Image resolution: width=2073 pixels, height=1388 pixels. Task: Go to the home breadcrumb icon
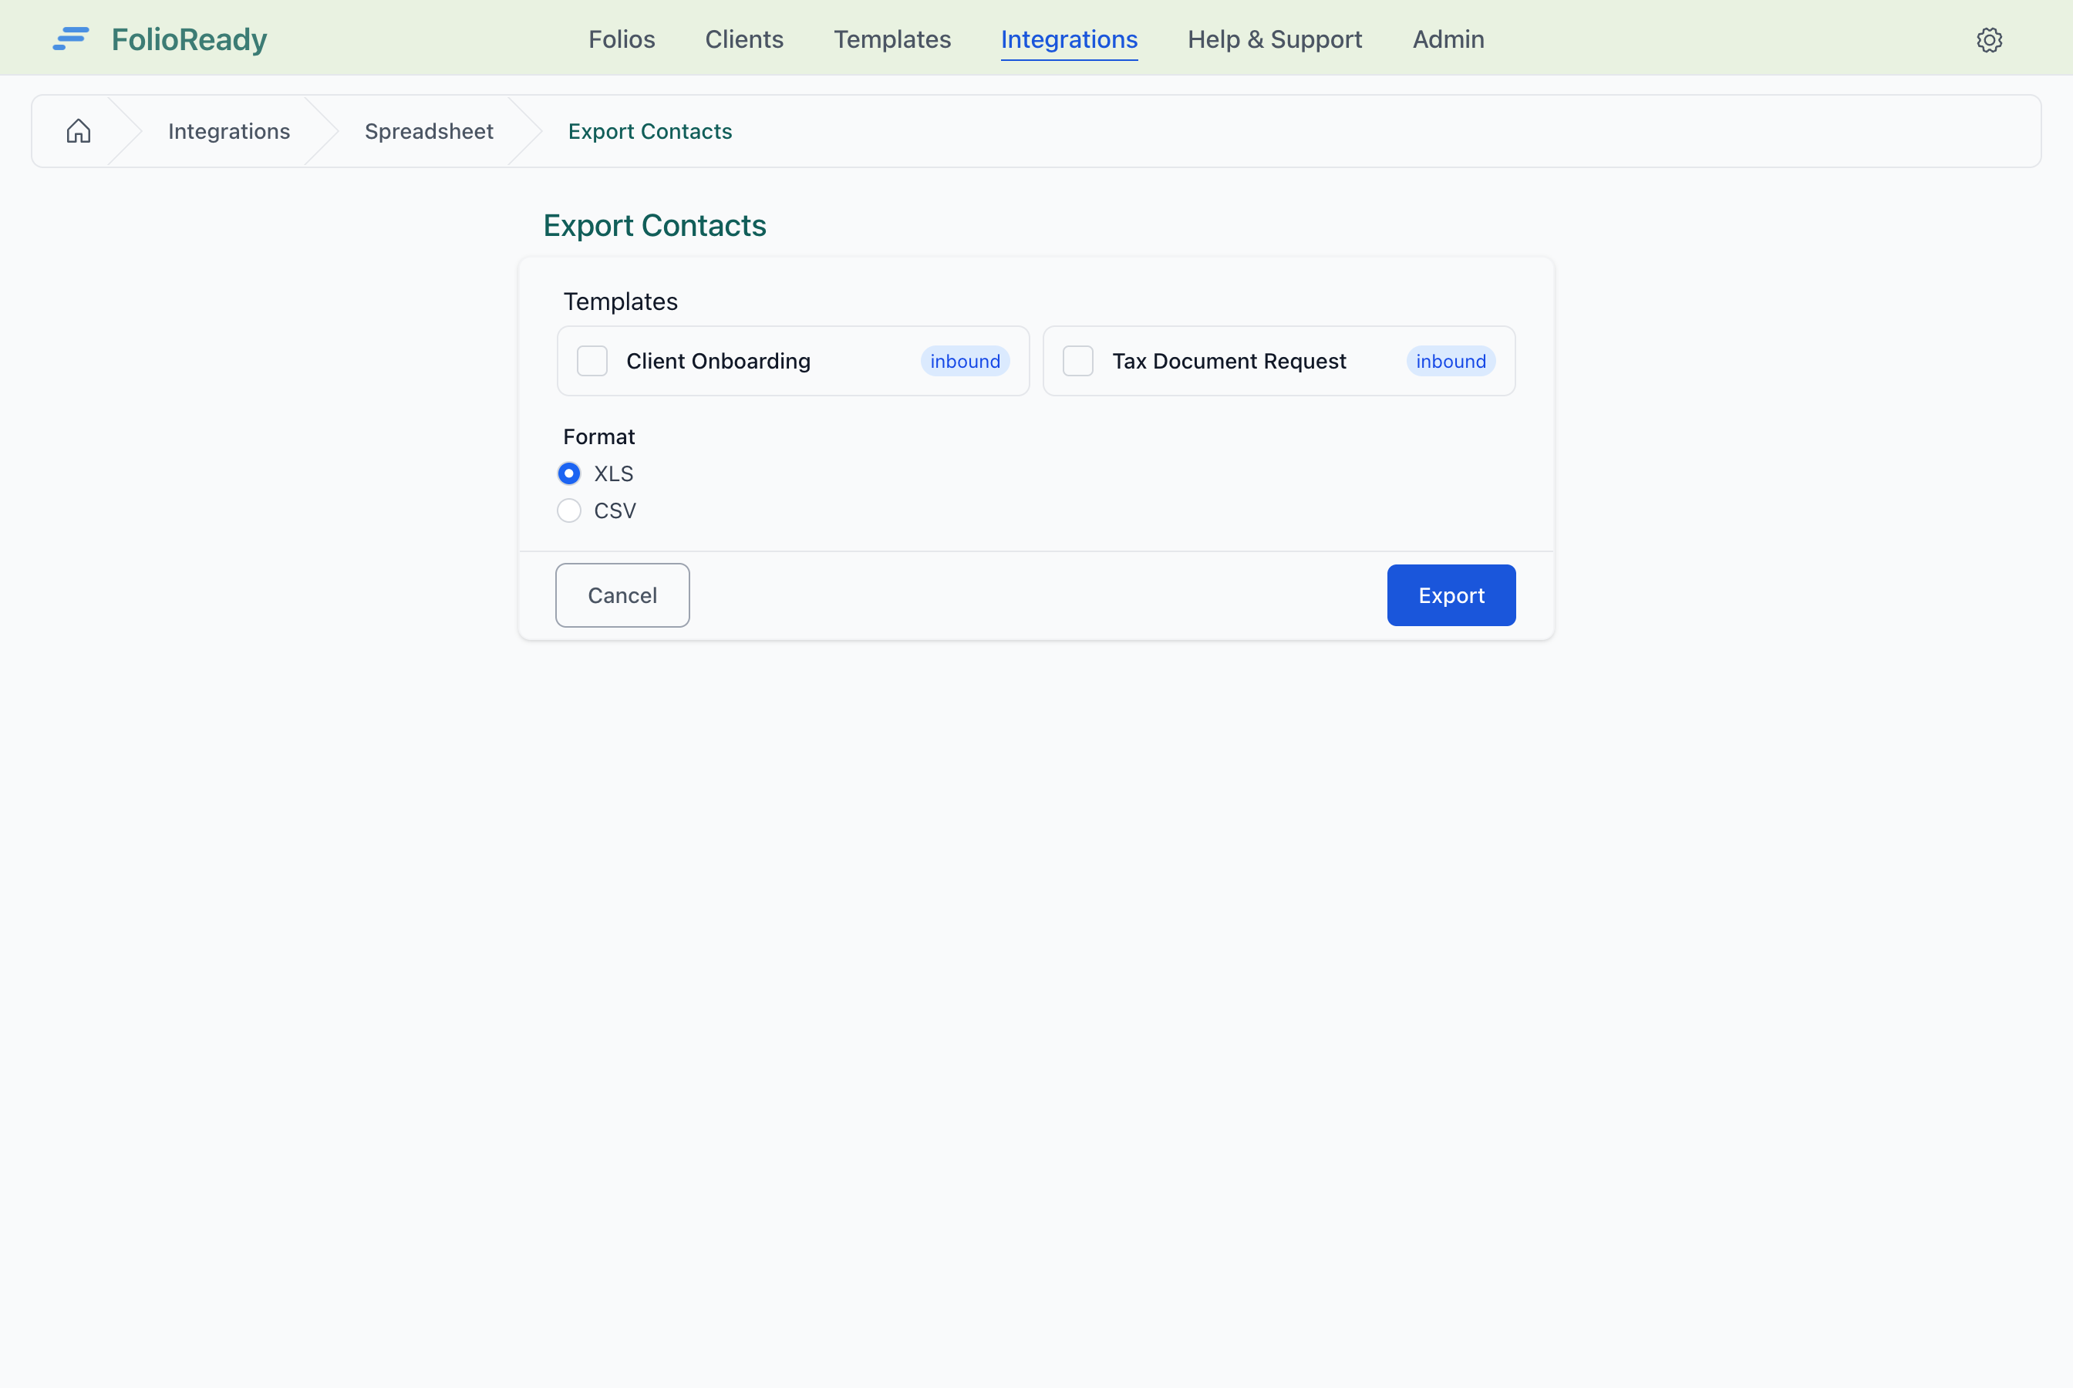[x=79, y=131]
